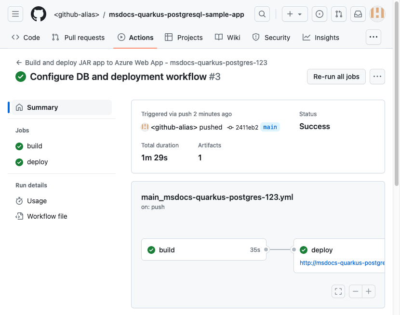Open the hamburger navigation menu
The image size is (400, 315).
pyautogui.click(x=15, y=14)
